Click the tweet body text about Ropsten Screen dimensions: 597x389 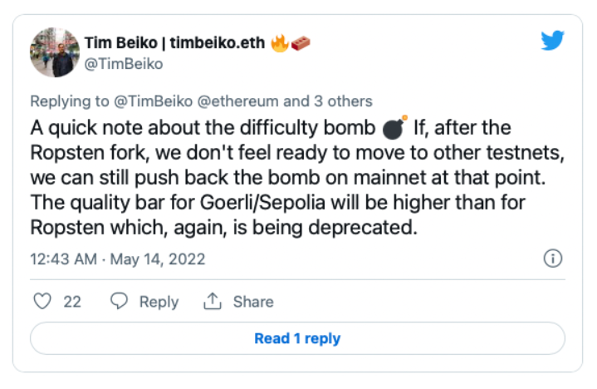(x=297, y=178)
